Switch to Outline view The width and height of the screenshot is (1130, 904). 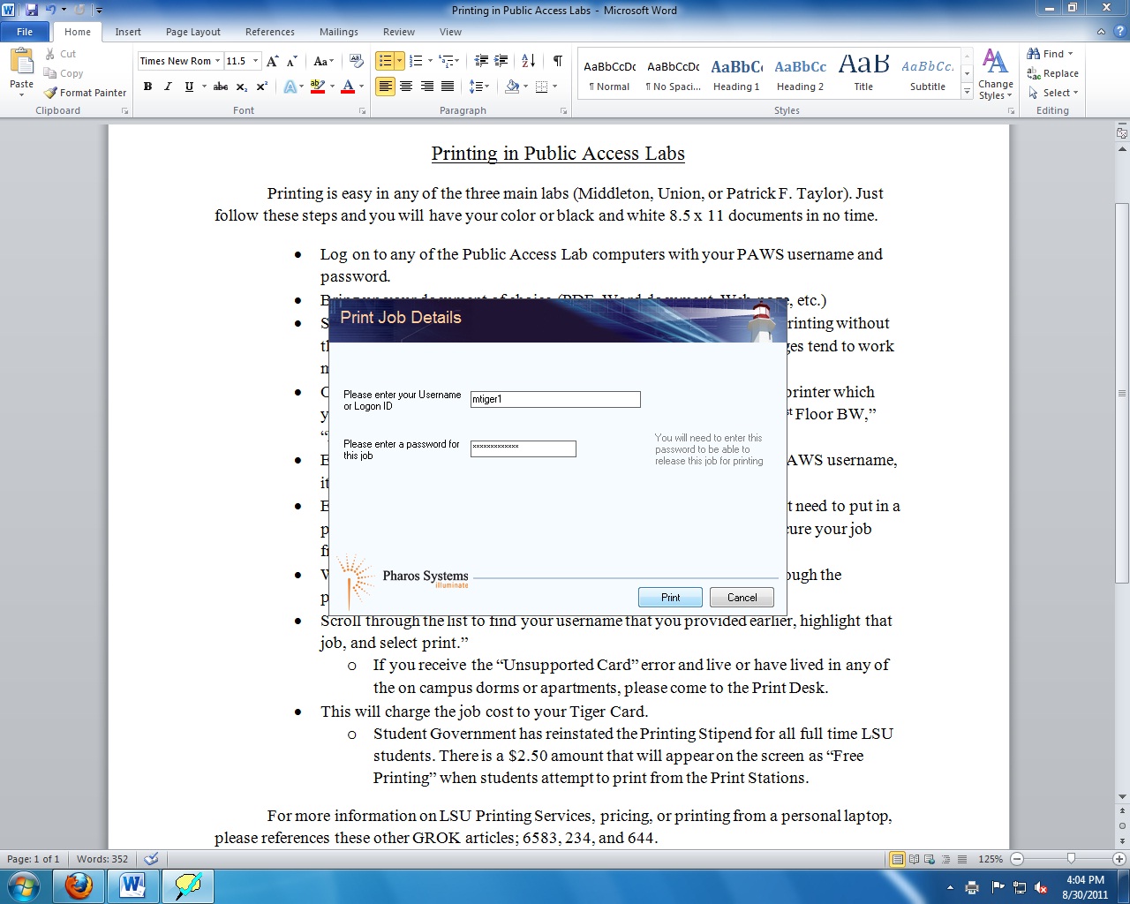(x=945, y=859)
